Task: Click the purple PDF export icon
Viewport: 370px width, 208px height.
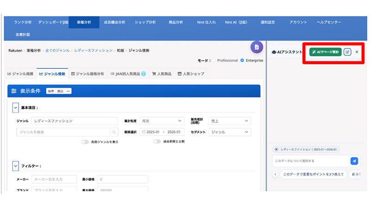Action: [257, 47]
